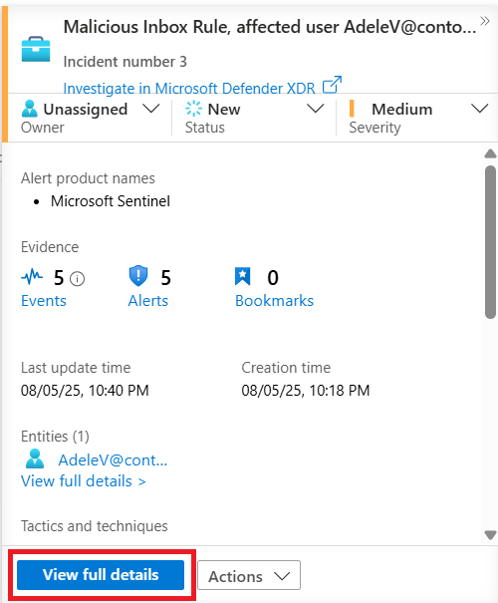This screenshot has height=603, width=498.
Task: Open external link icon beside Defender XDR
Action: coord(332,85)
